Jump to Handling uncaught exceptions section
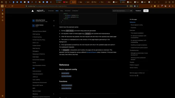Screen dimensions: 175x98 point(139,45)
